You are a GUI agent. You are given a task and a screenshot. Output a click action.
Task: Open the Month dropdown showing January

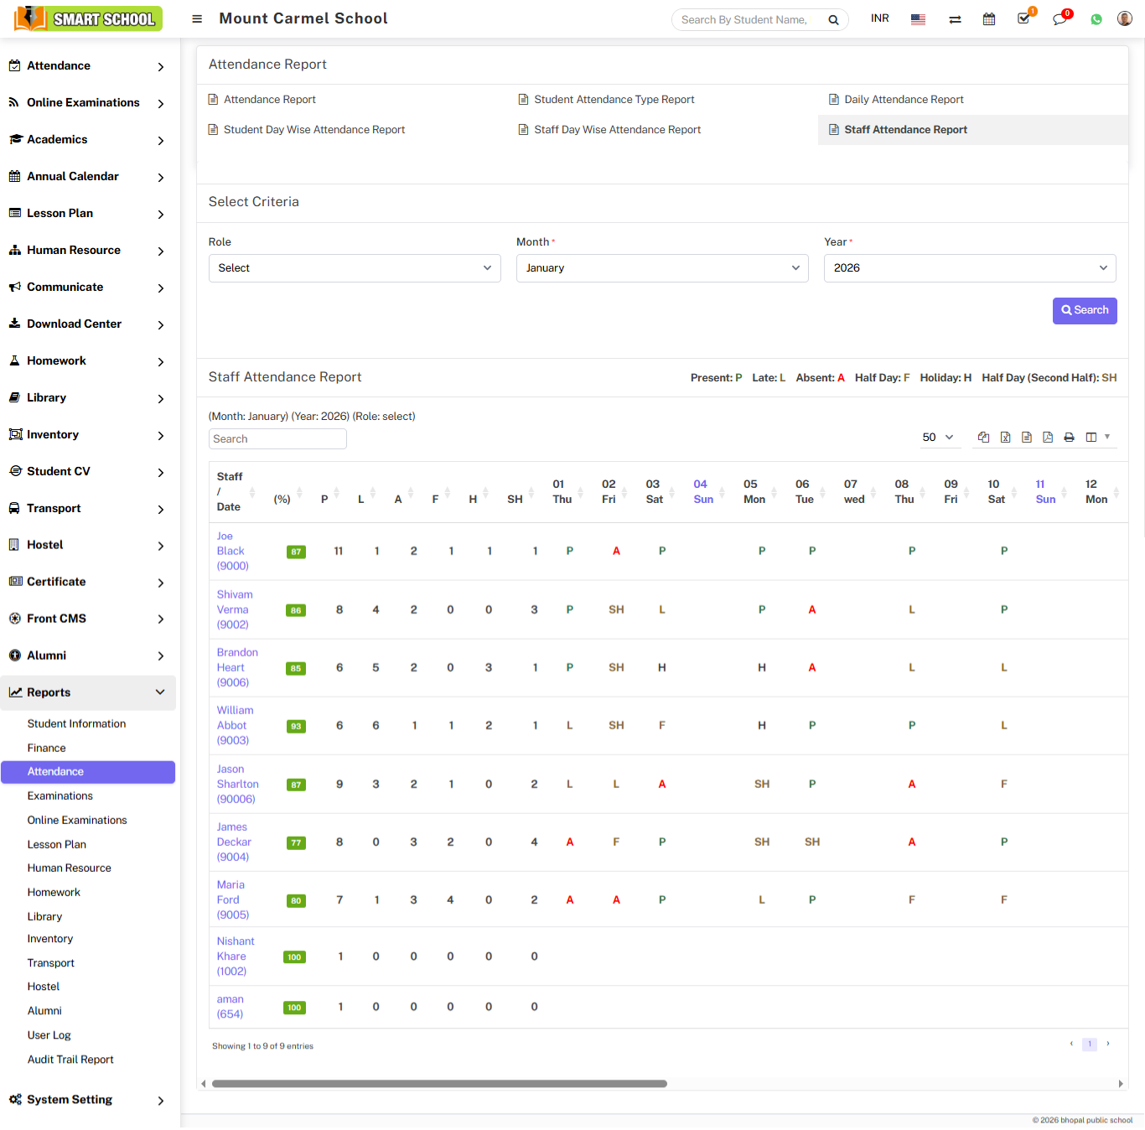[661, 268]
